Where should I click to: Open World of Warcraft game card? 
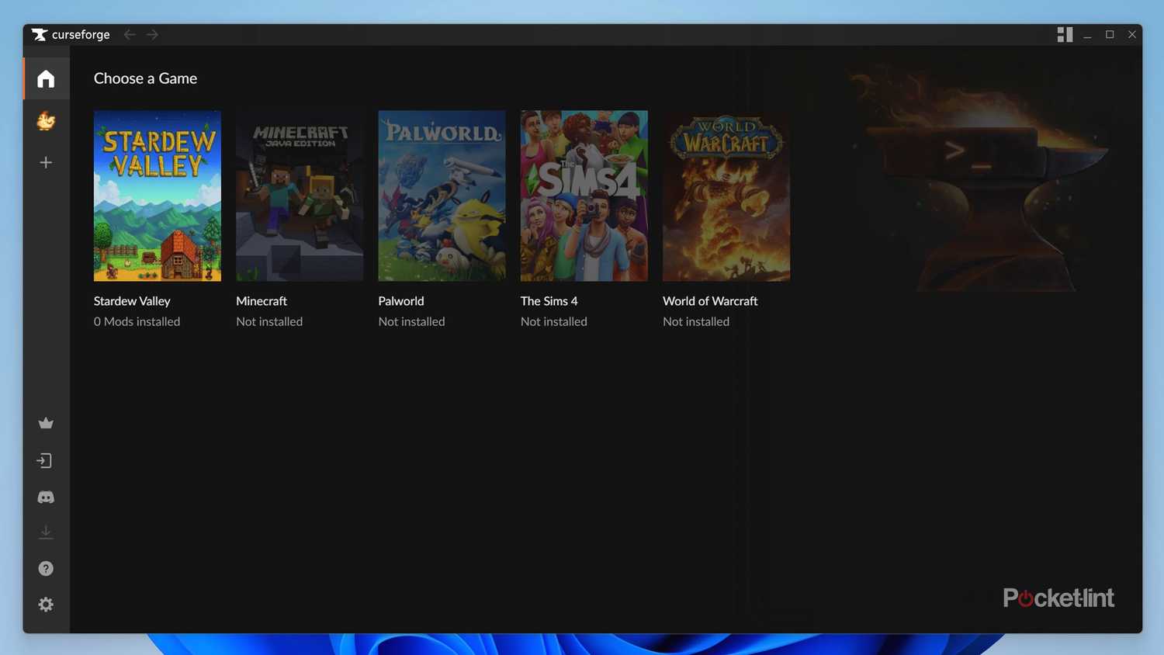(726, 195)
